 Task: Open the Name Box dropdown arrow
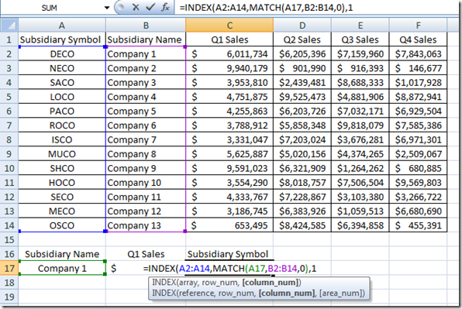coord(107,8)
